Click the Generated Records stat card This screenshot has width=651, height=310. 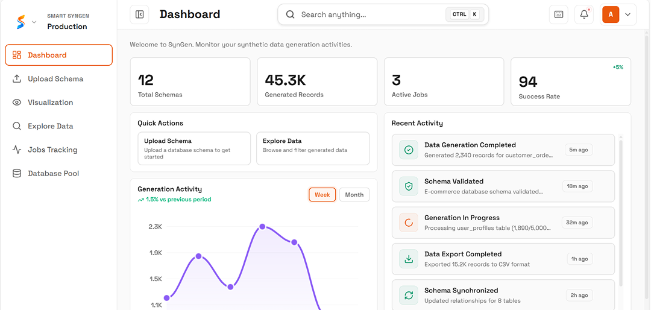point(317,81)
